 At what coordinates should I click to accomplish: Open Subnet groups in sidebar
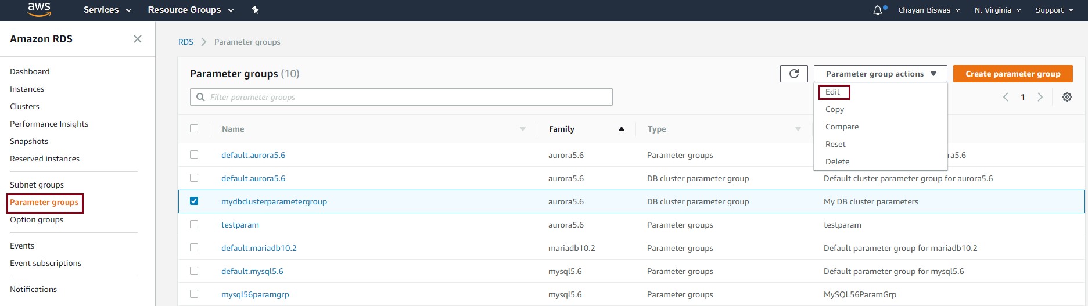click(x=37, y=185)
